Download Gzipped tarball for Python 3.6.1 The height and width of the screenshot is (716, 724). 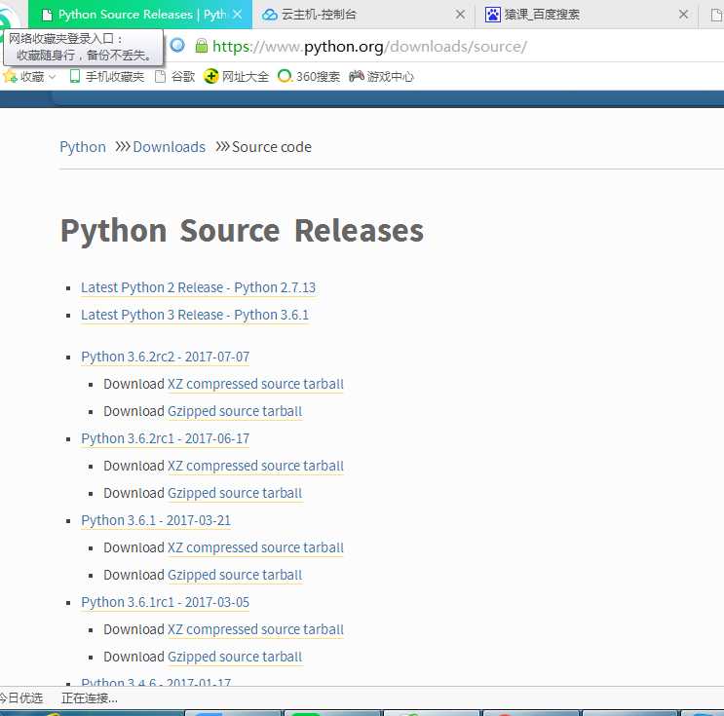click(x=235, y=575)
